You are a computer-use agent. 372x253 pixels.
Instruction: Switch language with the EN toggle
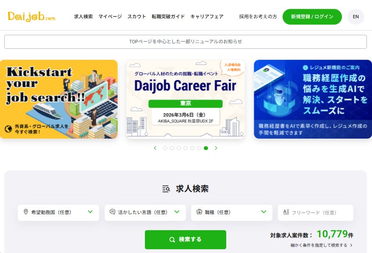355,17
